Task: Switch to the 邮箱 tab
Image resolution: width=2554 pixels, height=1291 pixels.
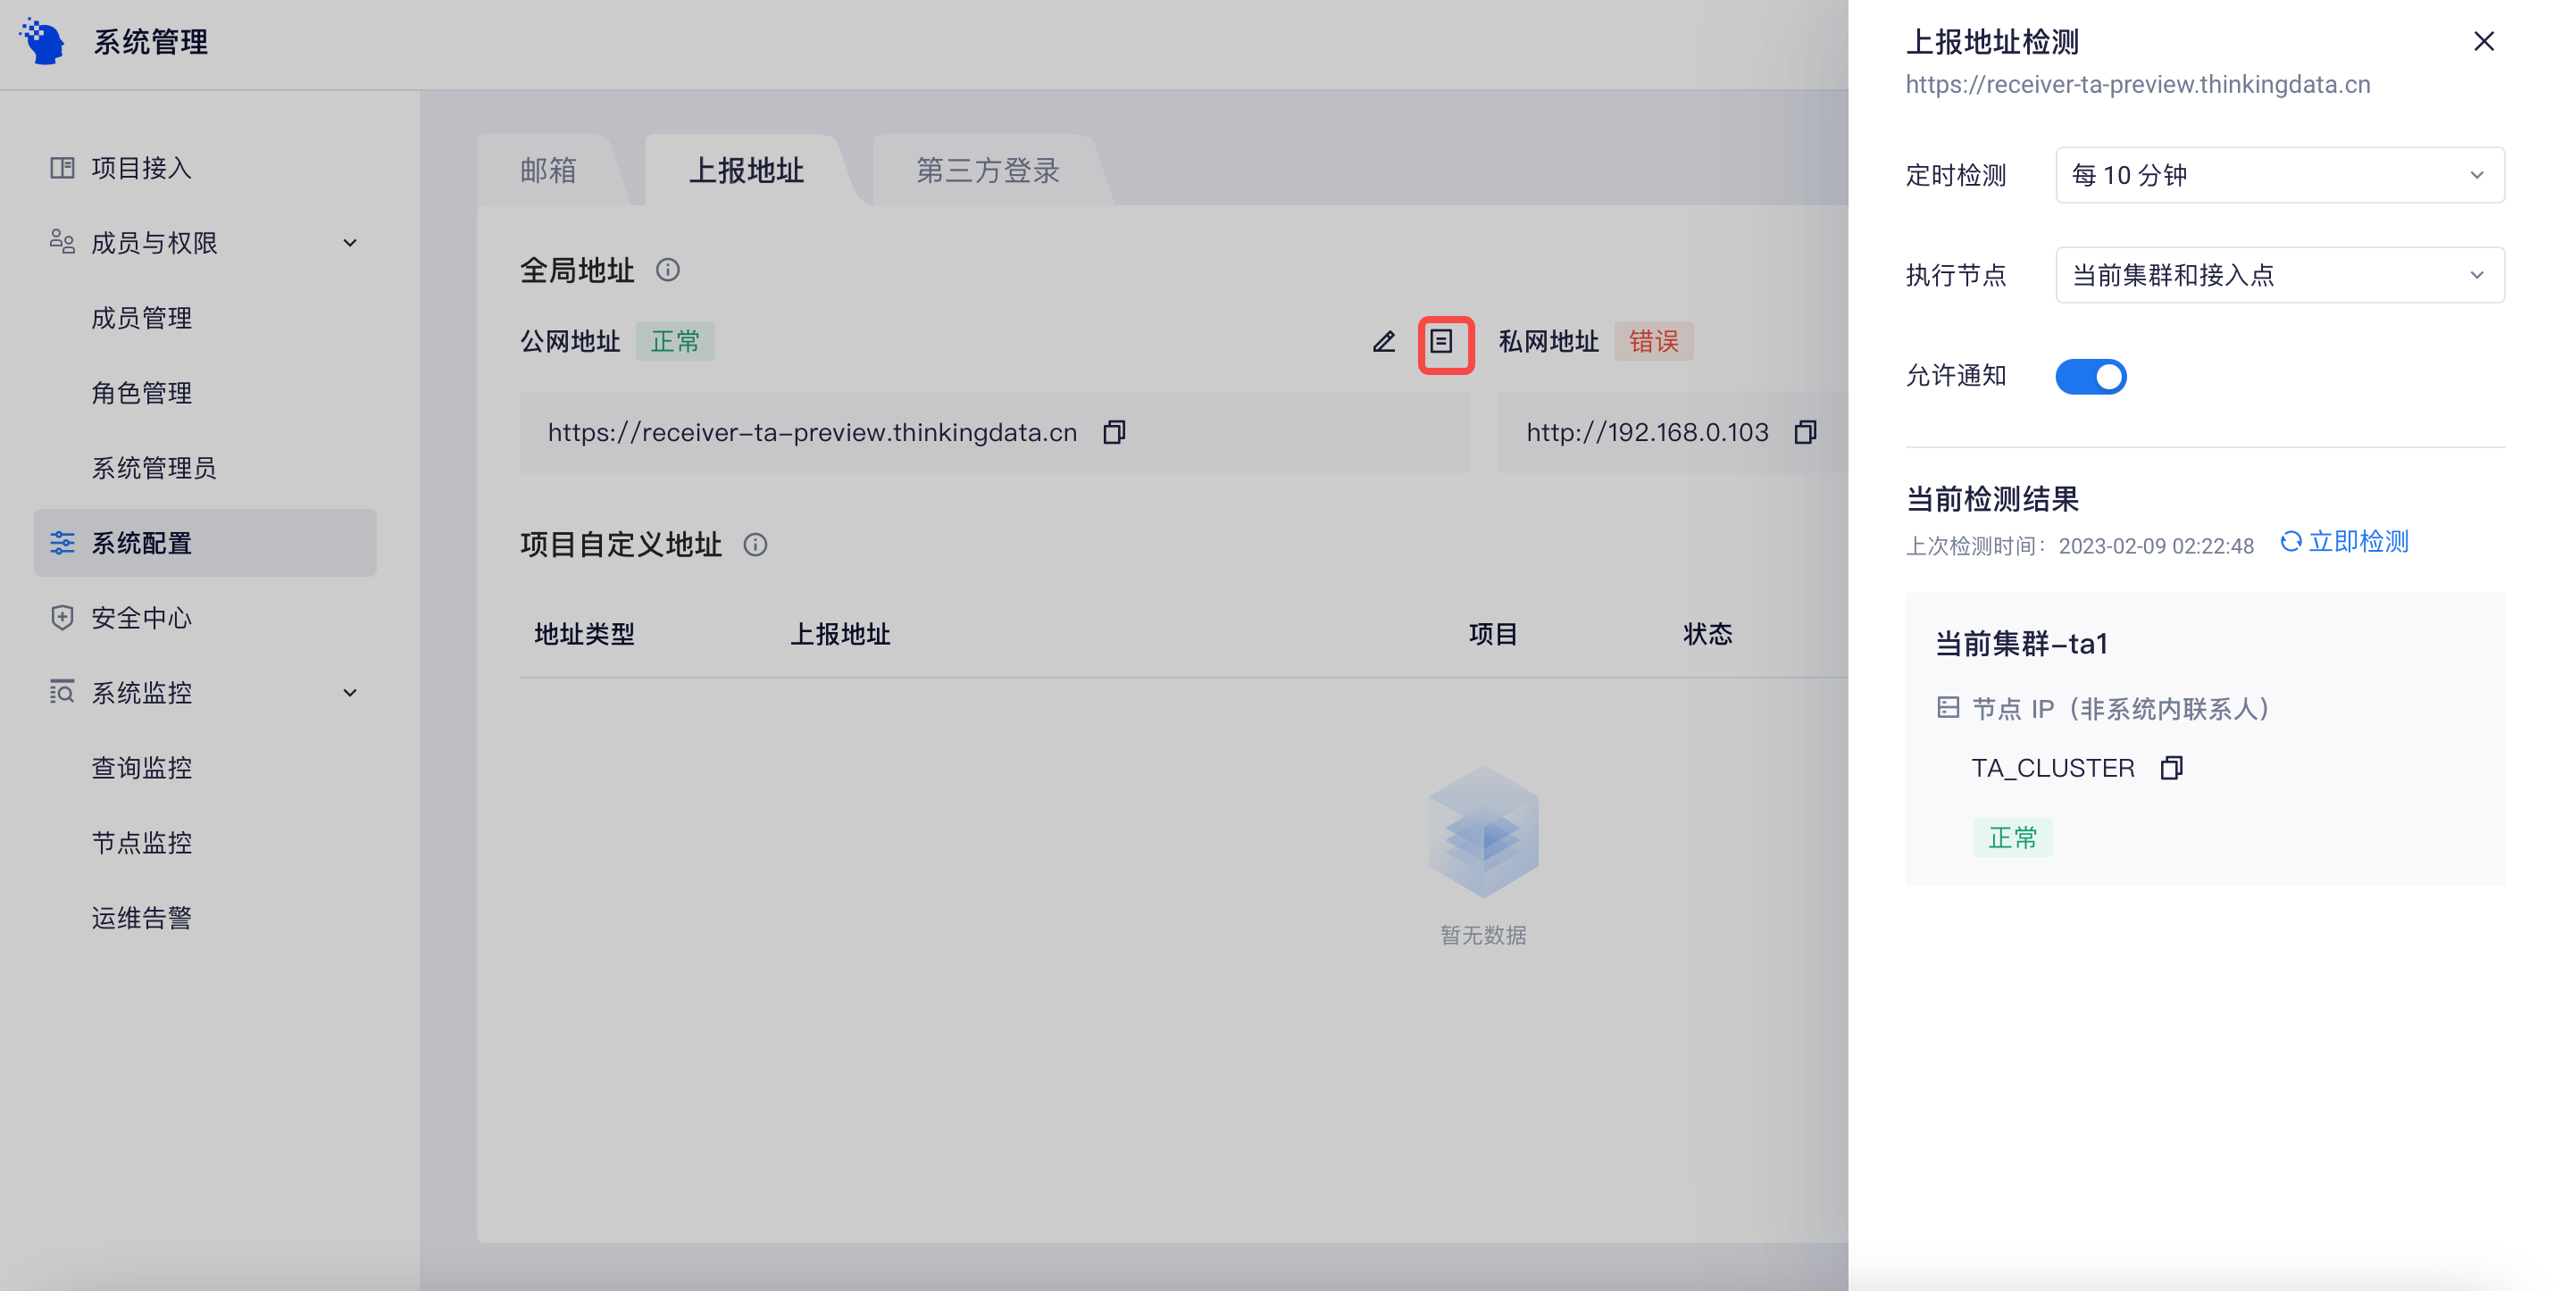Action: (549, 171)
